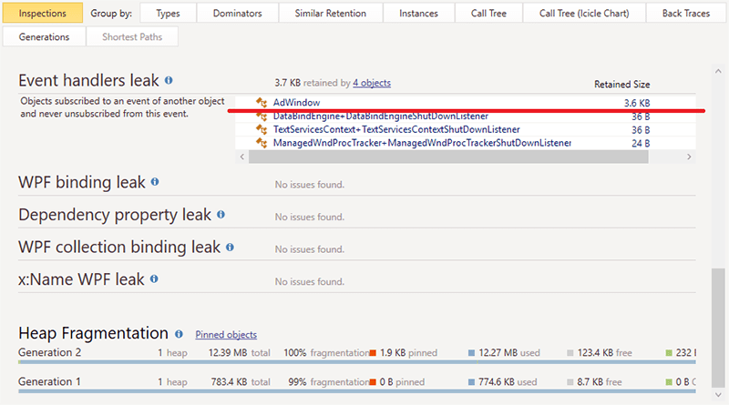This screenshot has height=405, width=729.
Task: Show info tooltip icon for Heap Fragmentation
Action: pos(179,334)
